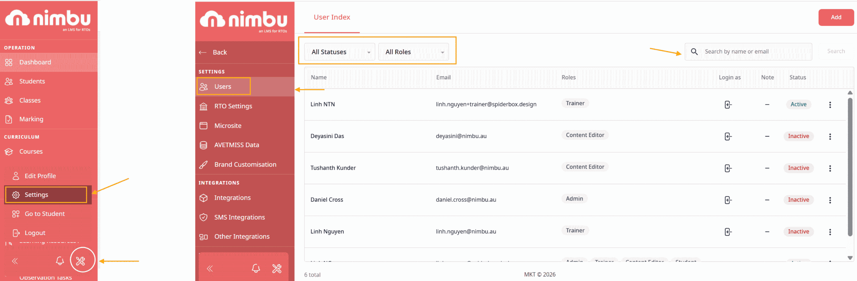Open Other Integrations
The image size is (857, 281).
[x=245, y=236]
